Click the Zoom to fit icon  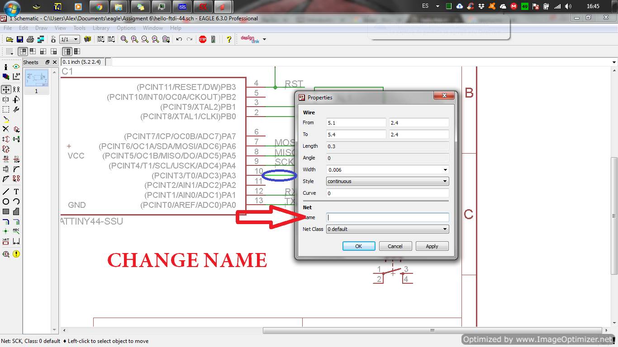(124, 39)
